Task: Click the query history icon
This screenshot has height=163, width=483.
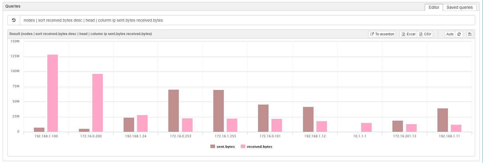Action: click(14, 20)
